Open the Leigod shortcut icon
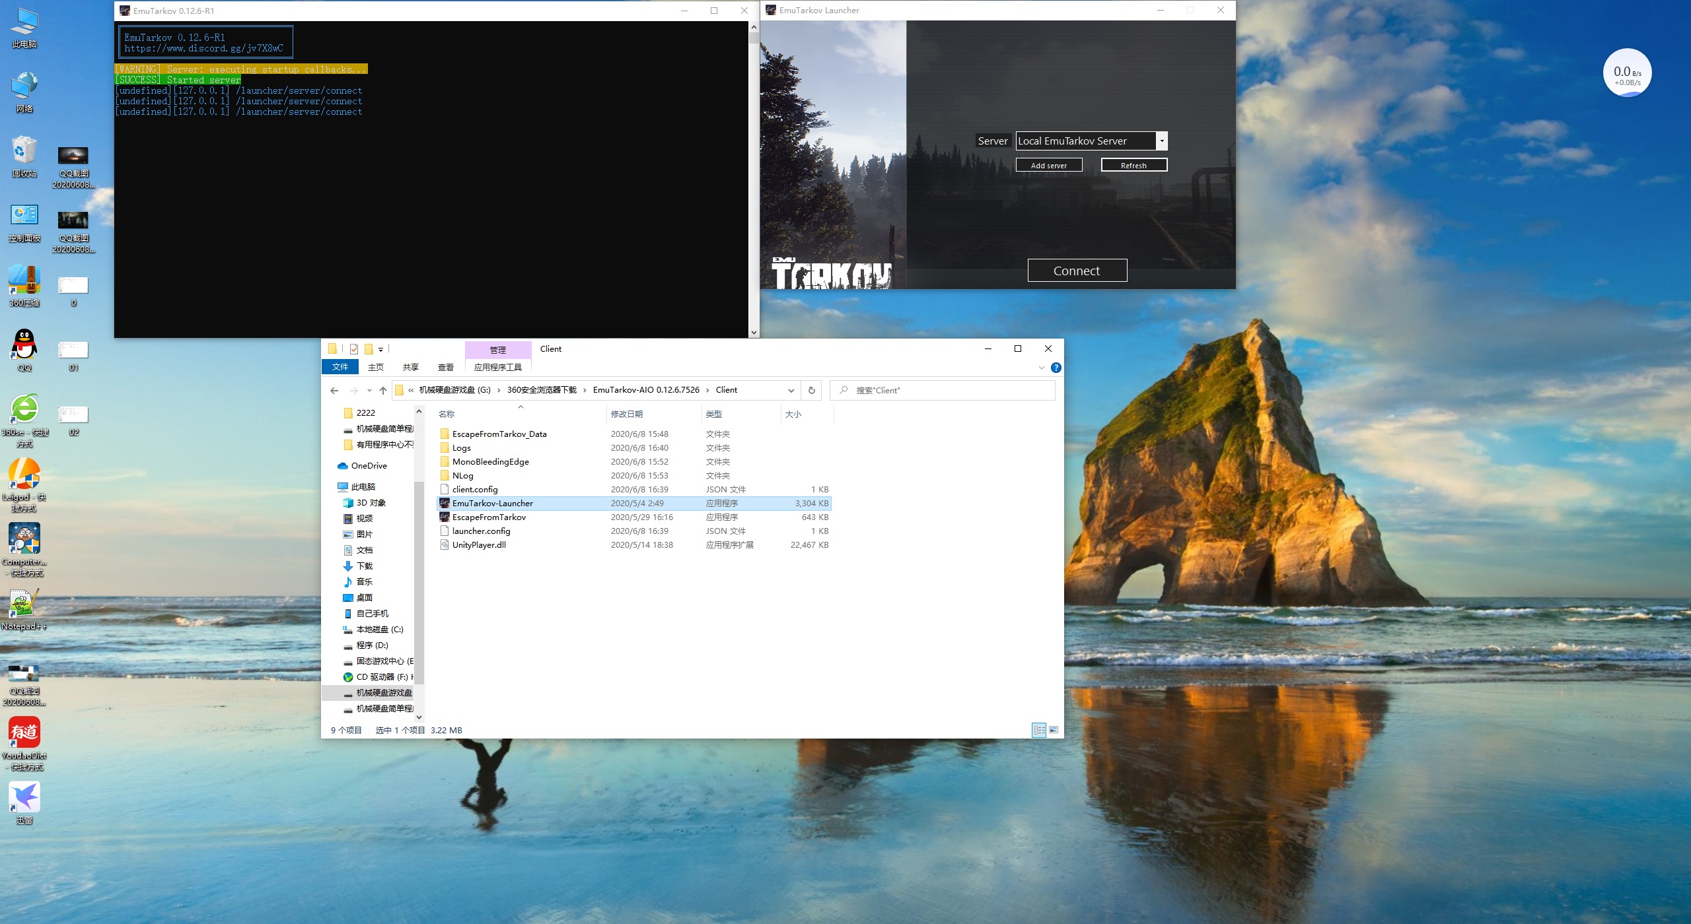 (24, 485)
